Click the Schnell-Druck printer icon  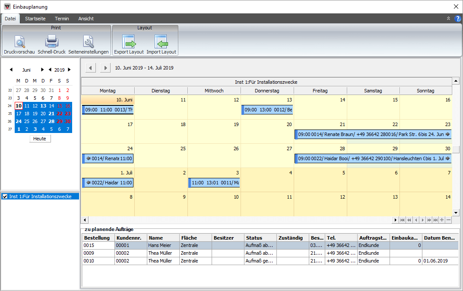51,42
